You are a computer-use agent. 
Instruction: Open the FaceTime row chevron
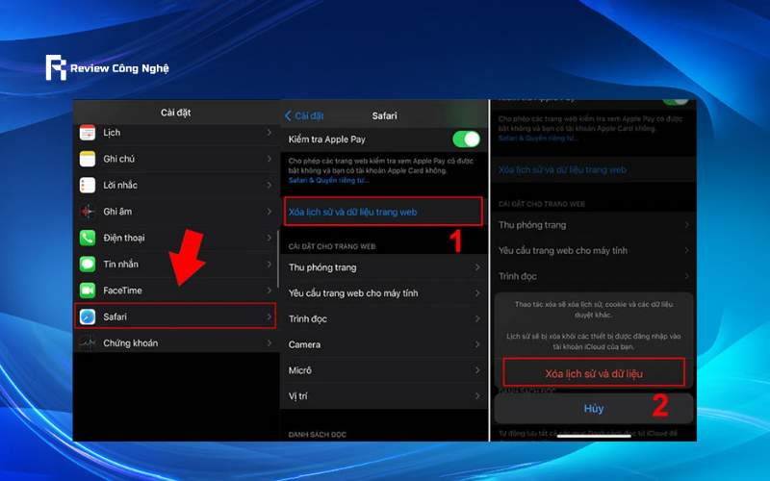[x=269, y=291]
